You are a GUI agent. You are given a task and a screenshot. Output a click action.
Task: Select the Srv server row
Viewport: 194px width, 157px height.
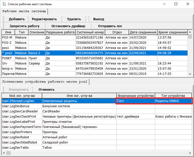(8, 63)
